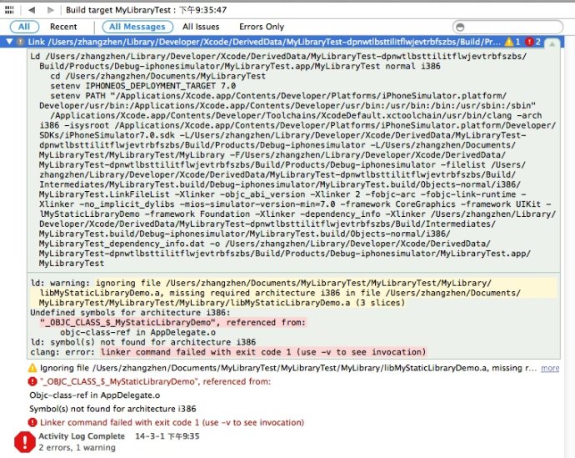Click red error icon beside _OBJC_CLASS_ message
575x458 pixels.
[x=32, y=381]
